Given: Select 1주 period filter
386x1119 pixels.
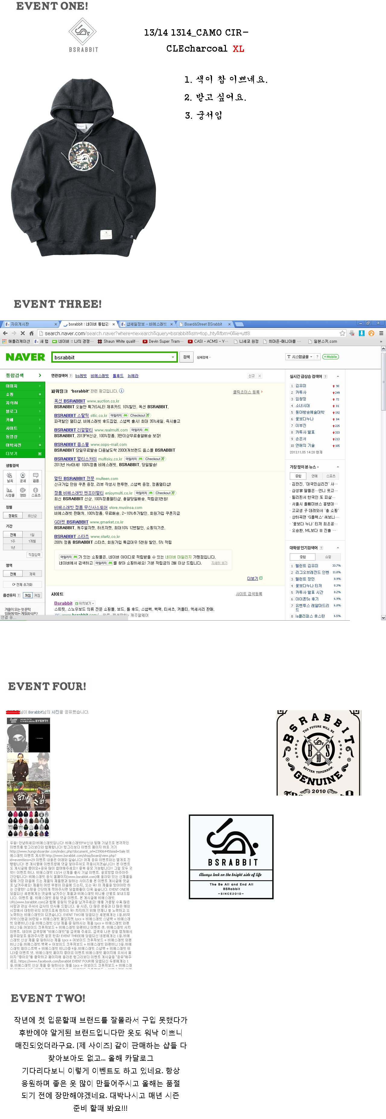Looking at the screenshot, I should coord(13,541).
